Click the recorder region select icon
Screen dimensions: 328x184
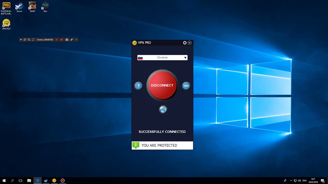point(33,40)
